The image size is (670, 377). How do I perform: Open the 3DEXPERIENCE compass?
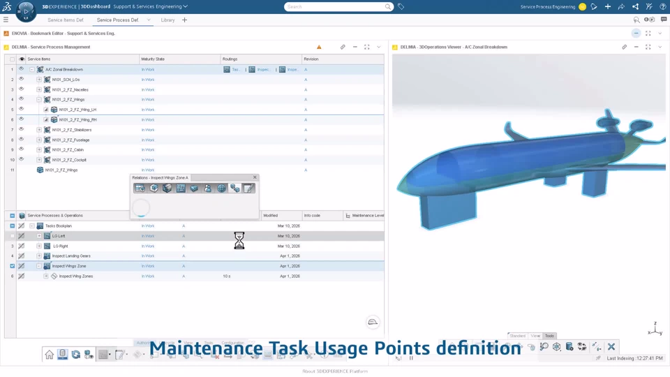(x=25, y=12)
